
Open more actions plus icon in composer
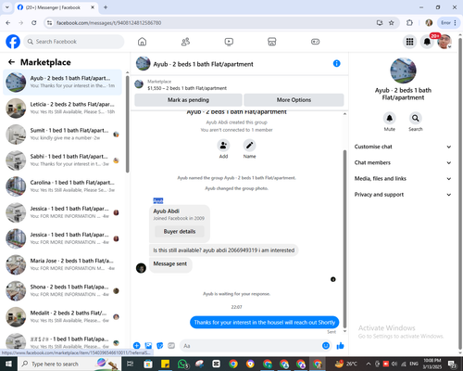coord(137,346)
